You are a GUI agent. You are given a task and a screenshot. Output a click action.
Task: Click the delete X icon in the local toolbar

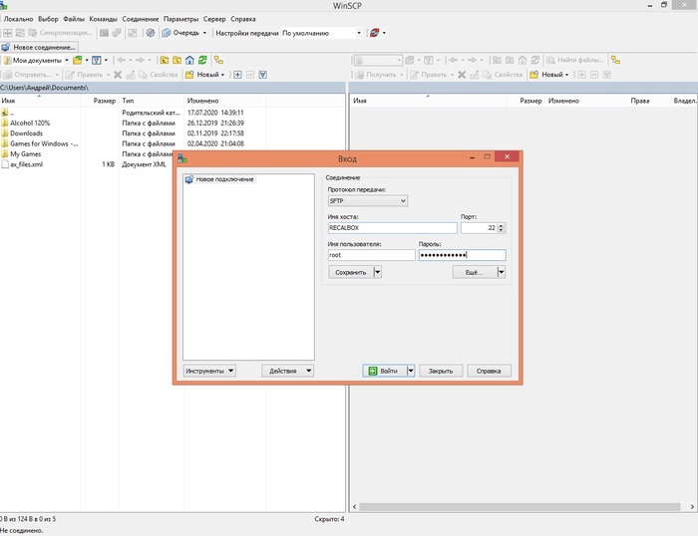click(x=118, y=75)
